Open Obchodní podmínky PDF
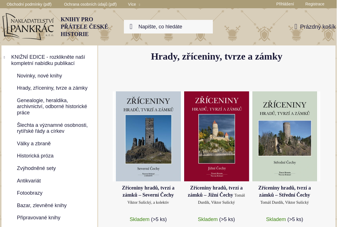Image resolution: width=341 pixels, height=227 pixels. click(29, 4)
